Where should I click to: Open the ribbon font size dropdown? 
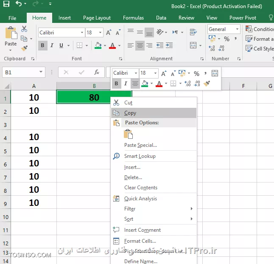100,33
